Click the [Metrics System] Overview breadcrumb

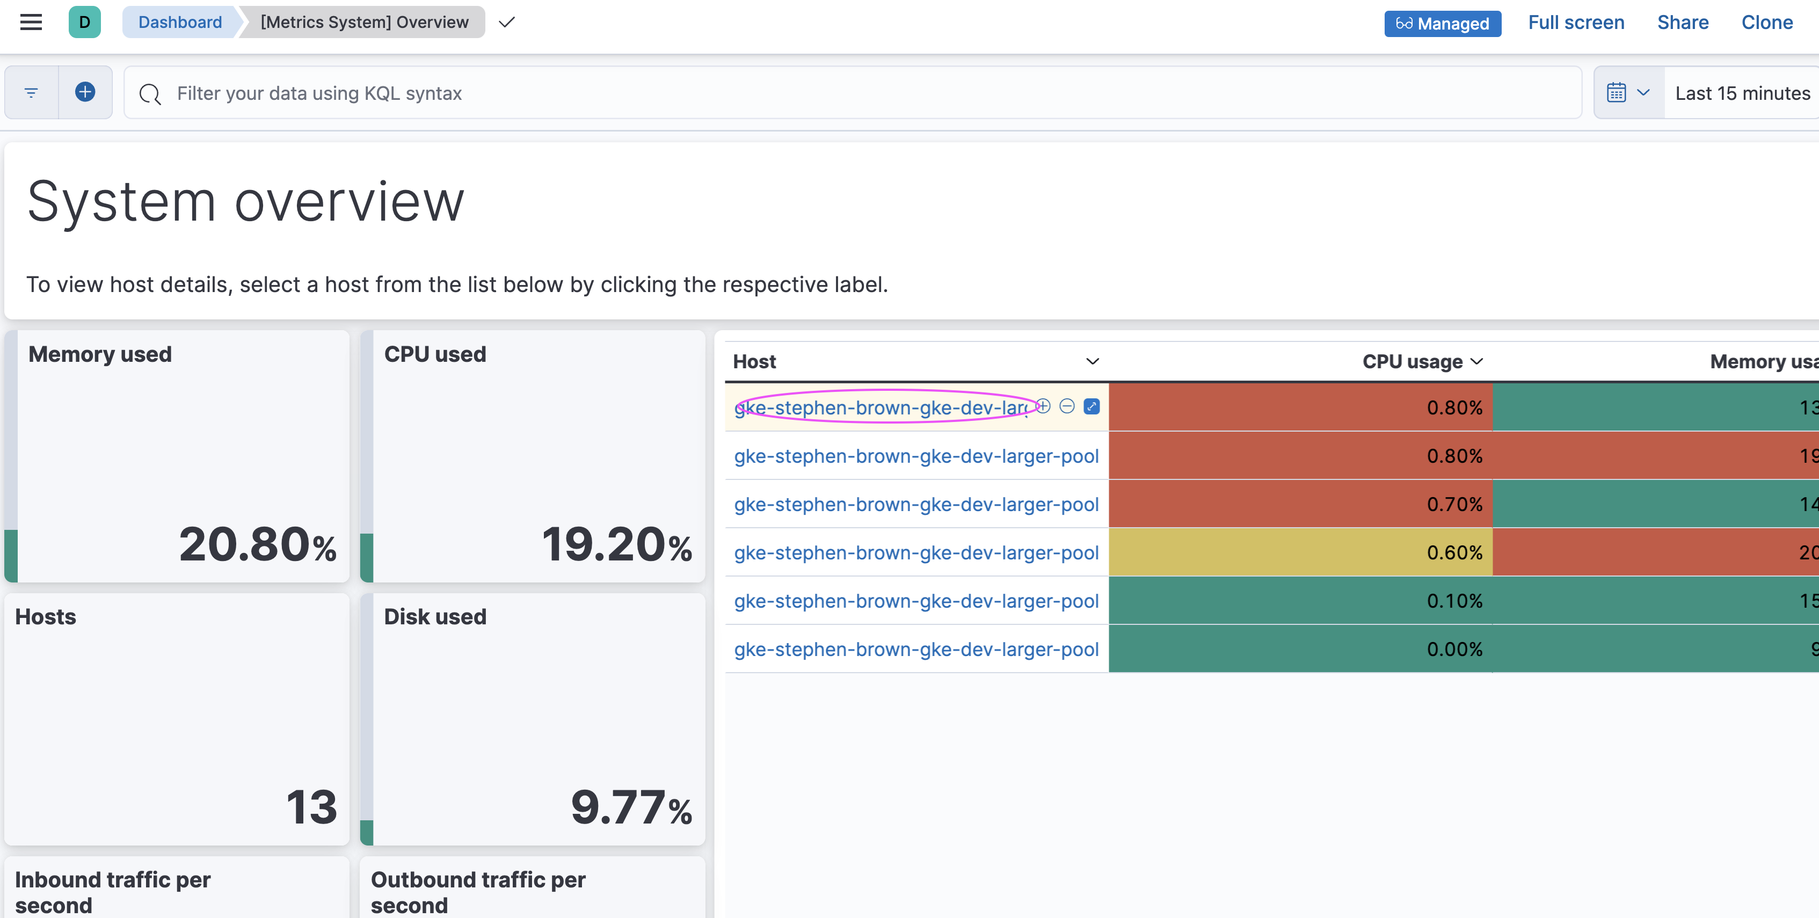pyautogui.click(x=365, y=22)
